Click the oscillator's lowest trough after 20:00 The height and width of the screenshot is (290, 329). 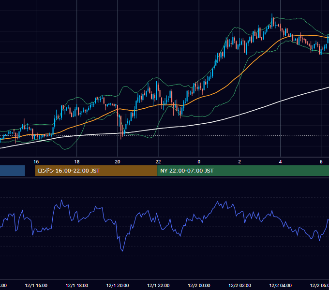(122, 250)
